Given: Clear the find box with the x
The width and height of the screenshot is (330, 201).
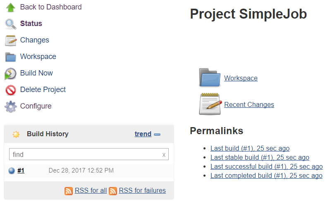Looking at the screenshot, I should [x=164, y=155].
